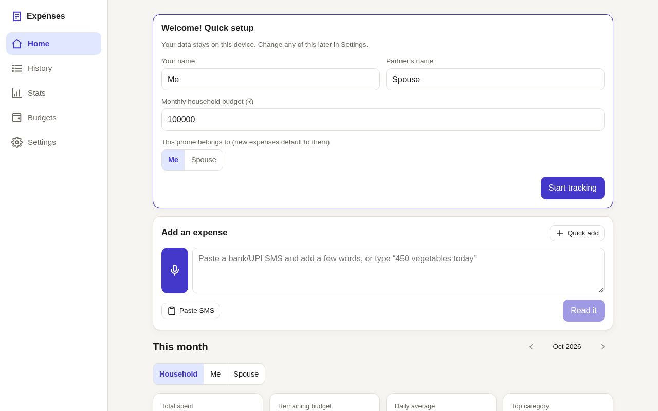Click the Welcome! Quick setup heading
Image resolution: width=658 pixels, height=411 pixels.
[x=208, y=28]
